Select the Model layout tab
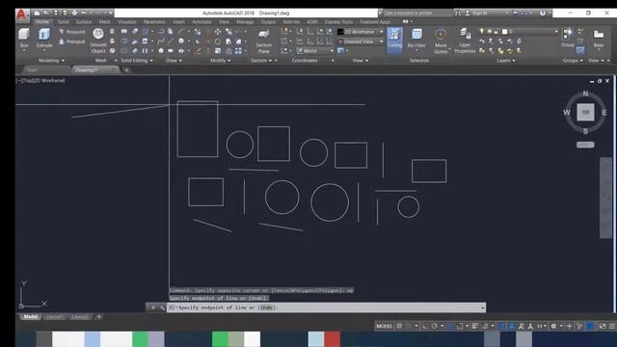The width and height of the screenshot is (617, 347). point(30,317)
